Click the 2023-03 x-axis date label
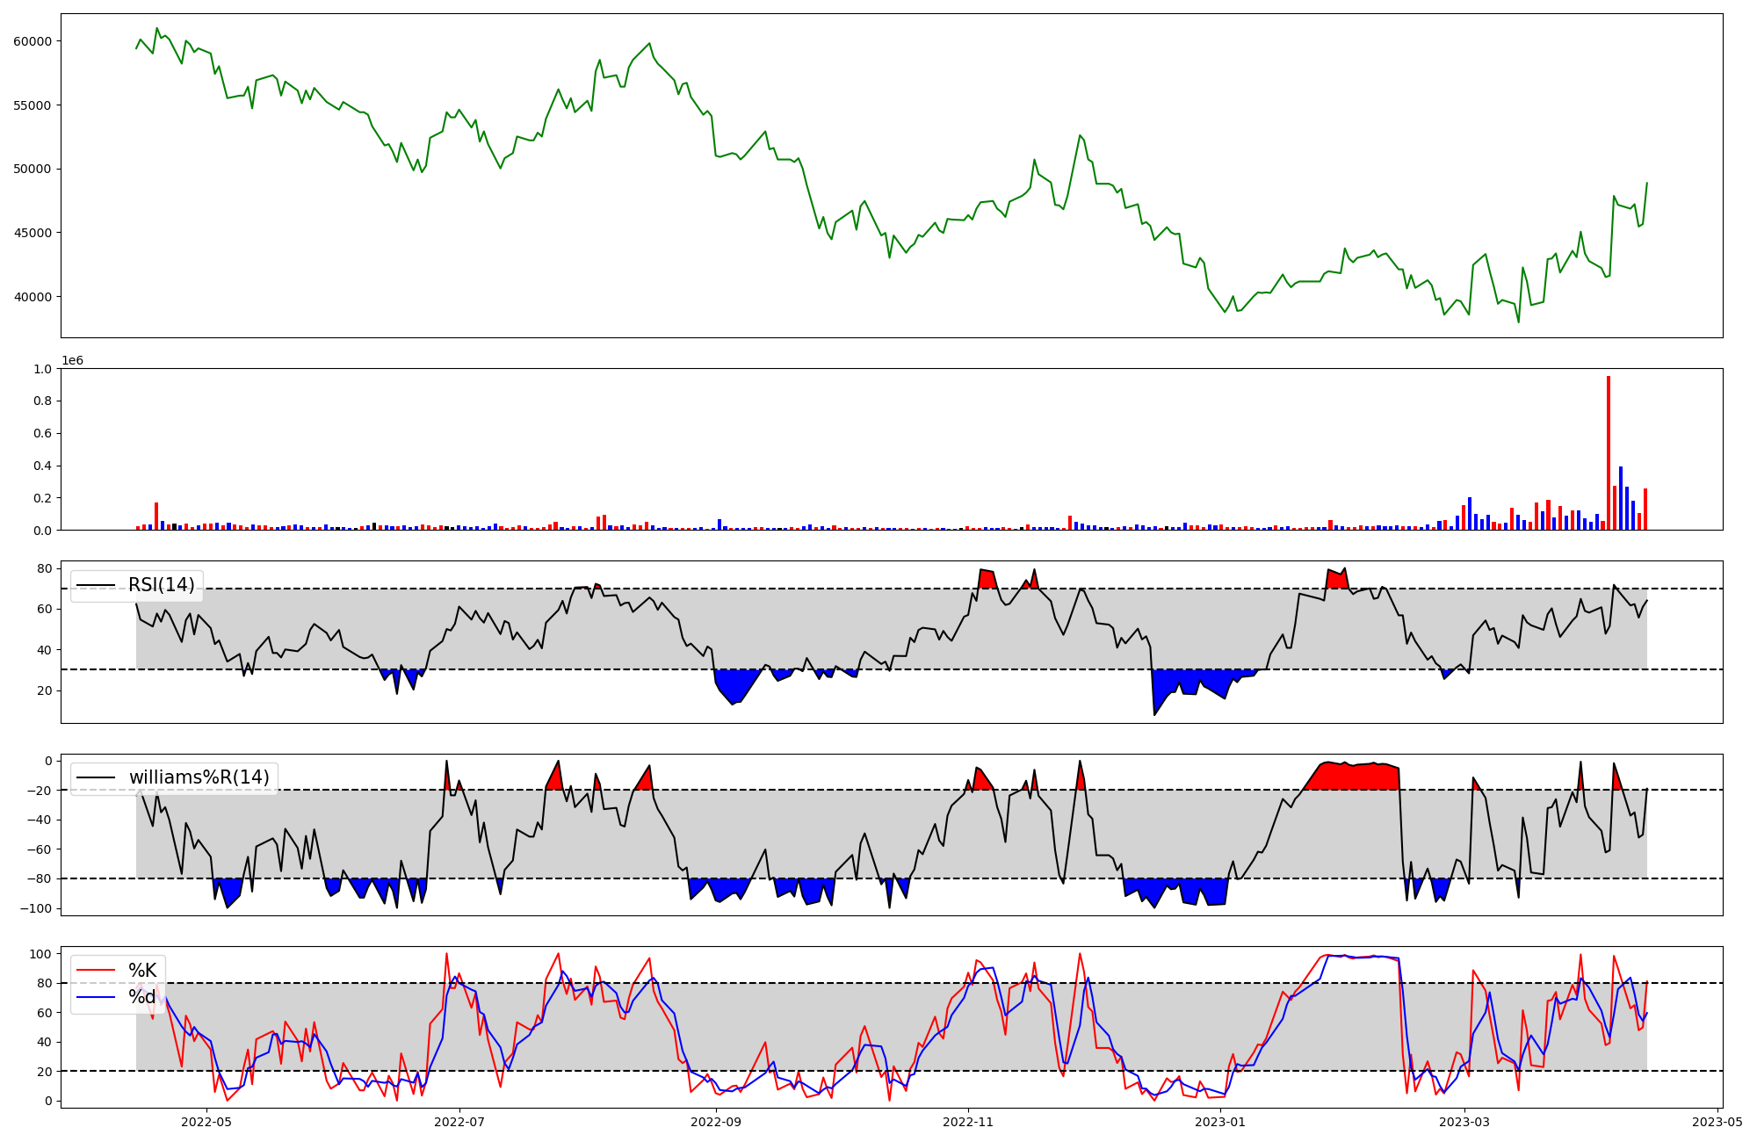 1464,1122
